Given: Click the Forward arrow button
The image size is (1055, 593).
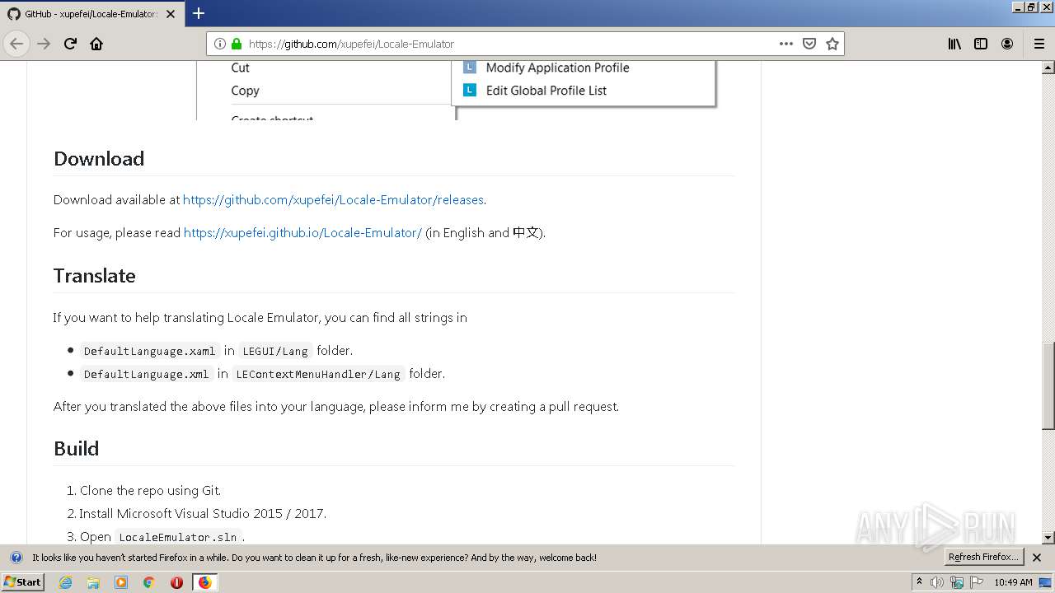Looking at the screenshot, I should pos(44,44).
